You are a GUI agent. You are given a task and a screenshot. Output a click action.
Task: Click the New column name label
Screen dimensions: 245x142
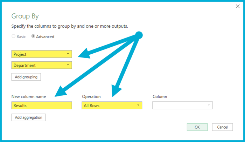pos(28,96)
